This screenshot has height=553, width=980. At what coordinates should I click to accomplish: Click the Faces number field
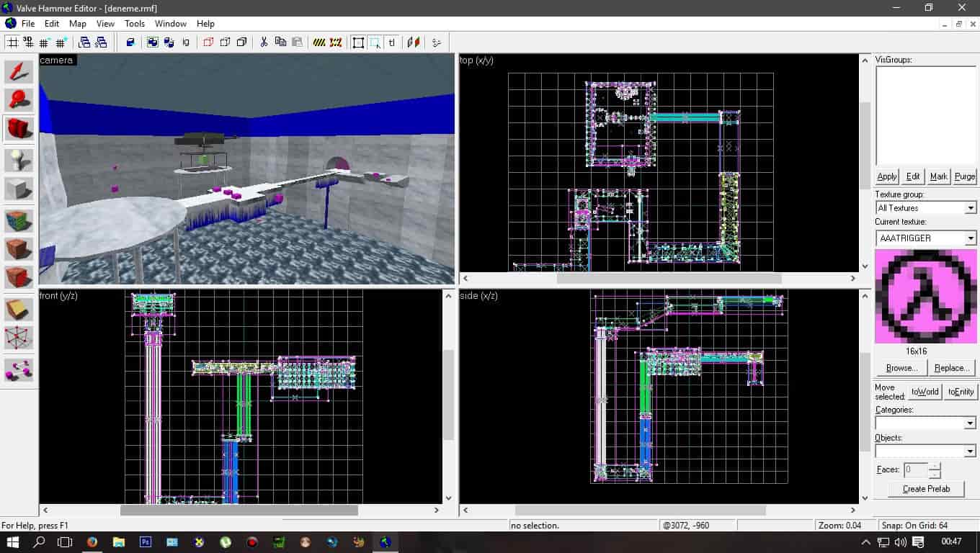916,469
